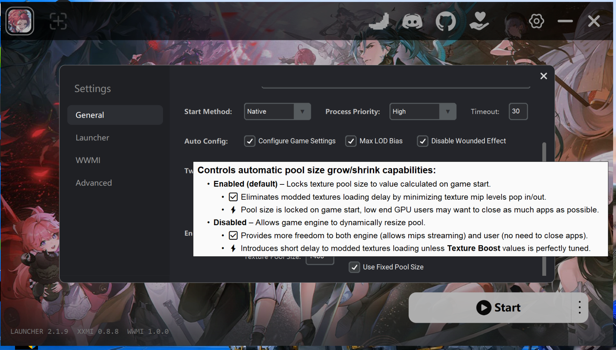Image resolution: width=616 pixels, height=350 pixels.
Task: Click the Start Method label
Action: 208,111
